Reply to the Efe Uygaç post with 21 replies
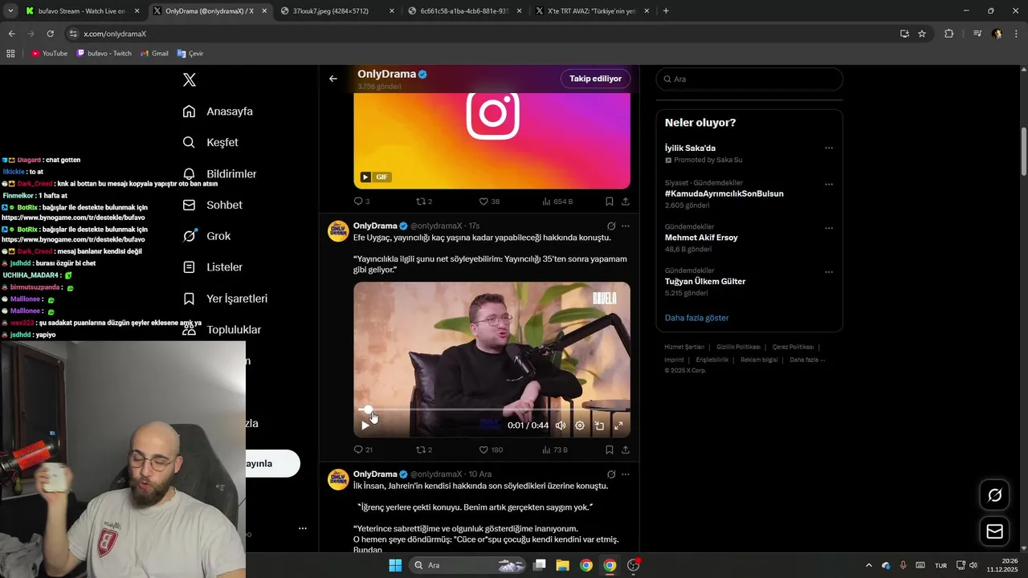Image resolution: width=1028 pixels, height=578 pixels. click(363, 450)
